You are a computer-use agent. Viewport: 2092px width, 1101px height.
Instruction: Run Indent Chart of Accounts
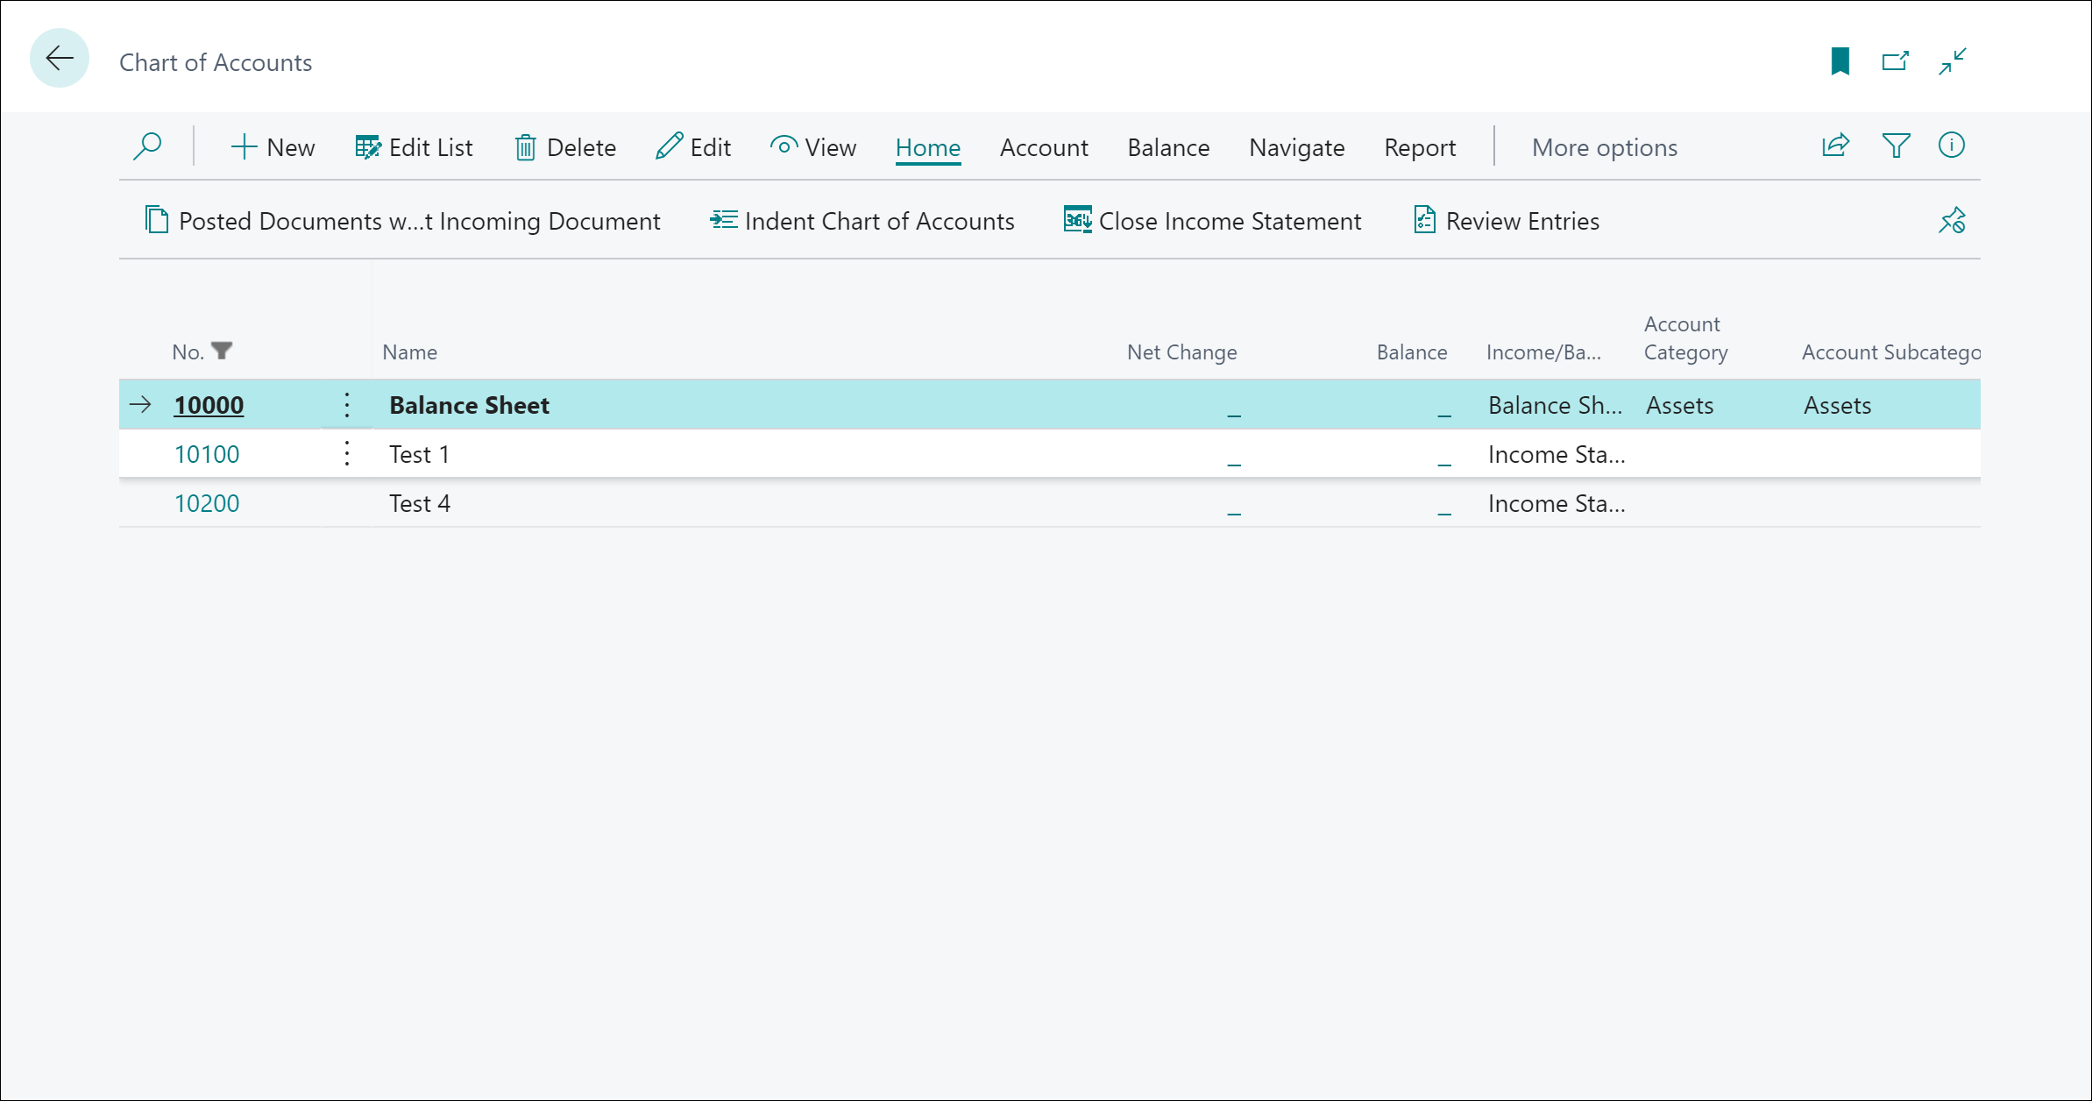pyautogui.click(x=862, y=221)
